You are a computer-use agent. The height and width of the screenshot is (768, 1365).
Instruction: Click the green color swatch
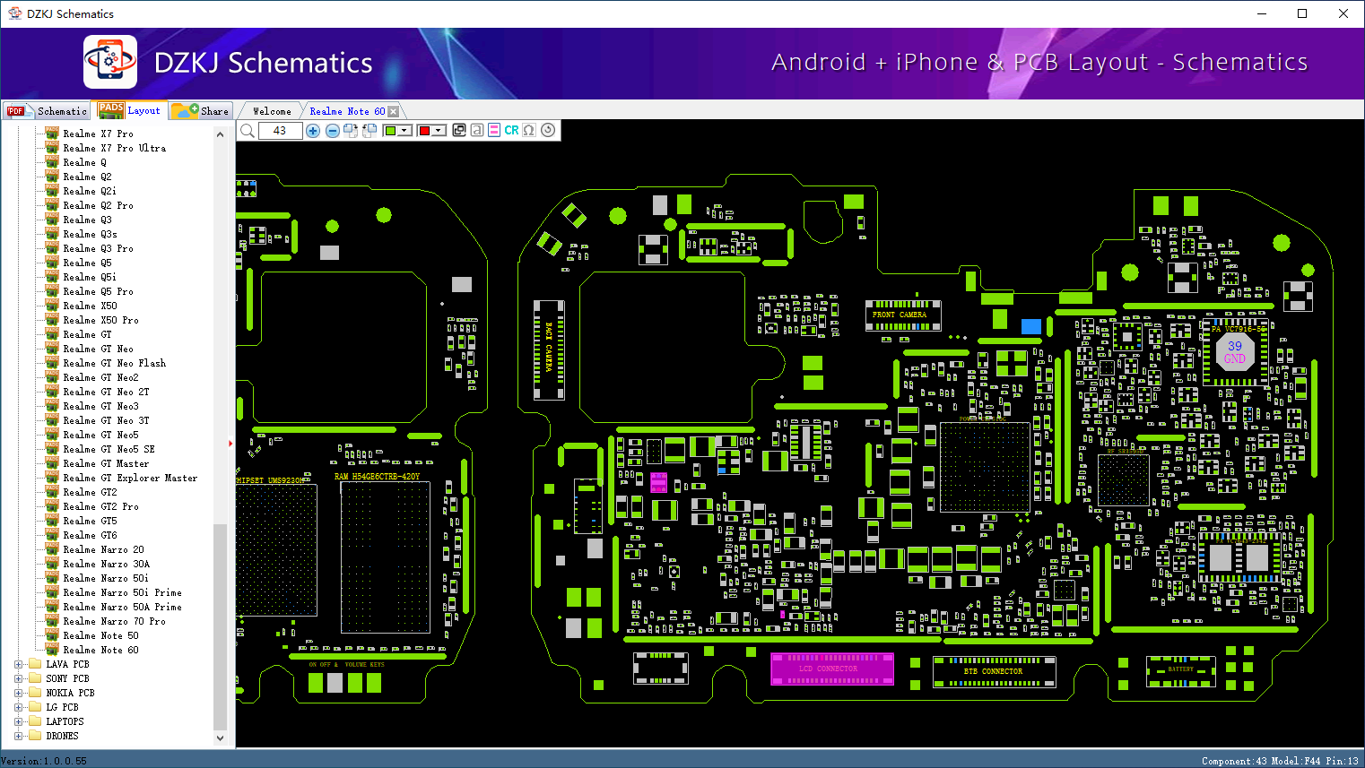[x=390, y=131]
